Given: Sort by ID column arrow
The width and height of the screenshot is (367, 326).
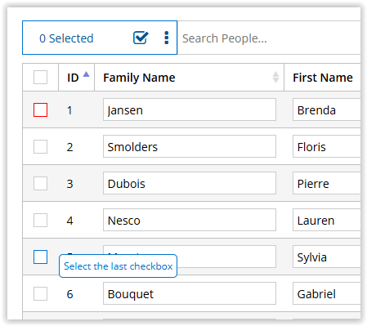Looking at the screenshot, I should (x=86, y=74).
